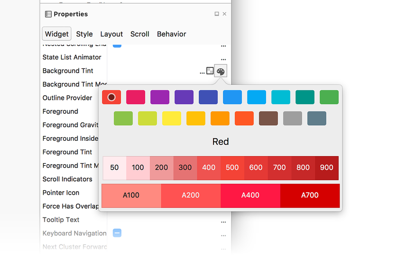The width and height of the screenshot is (400, 255).
Task: Open the ellipsis menu for Tooltip Text
Action: [223, 221]
